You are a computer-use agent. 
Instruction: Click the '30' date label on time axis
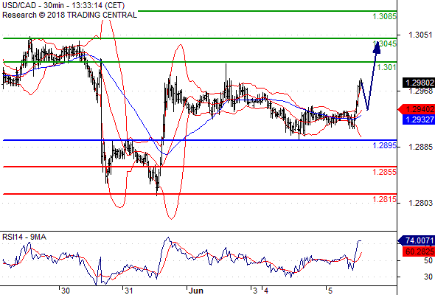point(65,291)
